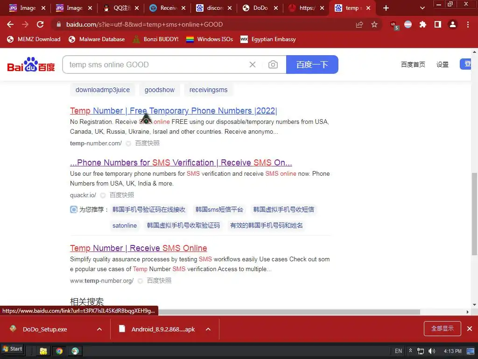Open Egyptian Embassy bookmark
The height and width of the screenshot is (359, 478).
pyautogui.click(x=268, y=39)
